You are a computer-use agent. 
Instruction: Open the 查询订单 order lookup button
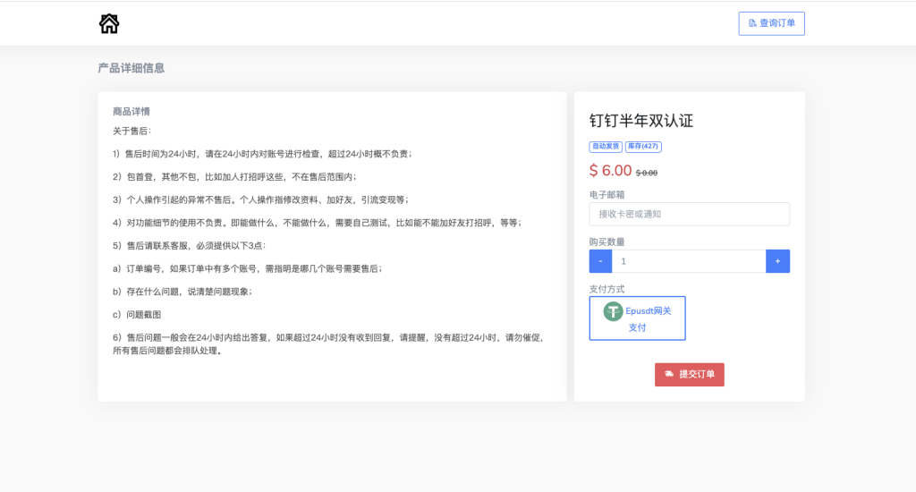[x=771, y=23]
